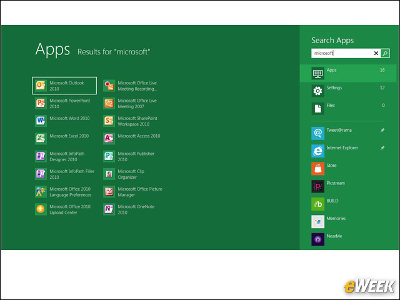Clear the search box with X
Viewport: 400px width, 300px height.
(376, 53)
